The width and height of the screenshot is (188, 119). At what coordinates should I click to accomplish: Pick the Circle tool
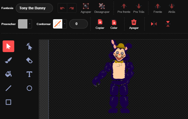[29, 88]
